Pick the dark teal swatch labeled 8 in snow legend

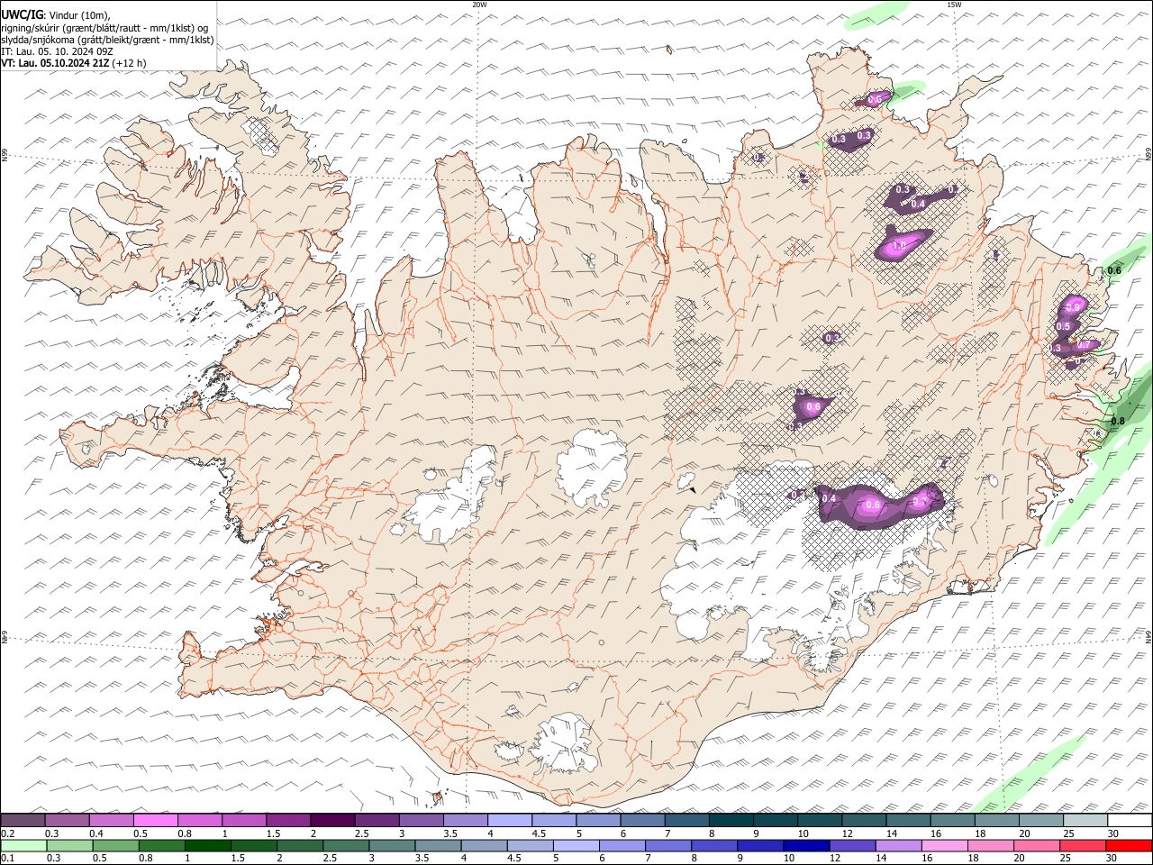pyautogui.click(x=731, y=820)
